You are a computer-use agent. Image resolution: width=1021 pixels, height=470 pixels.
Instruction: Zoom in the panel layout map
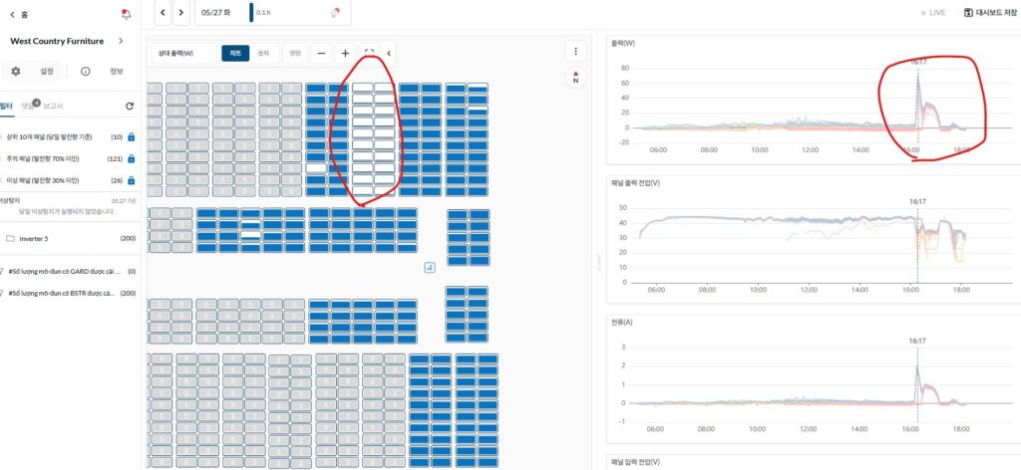(345, 53)
